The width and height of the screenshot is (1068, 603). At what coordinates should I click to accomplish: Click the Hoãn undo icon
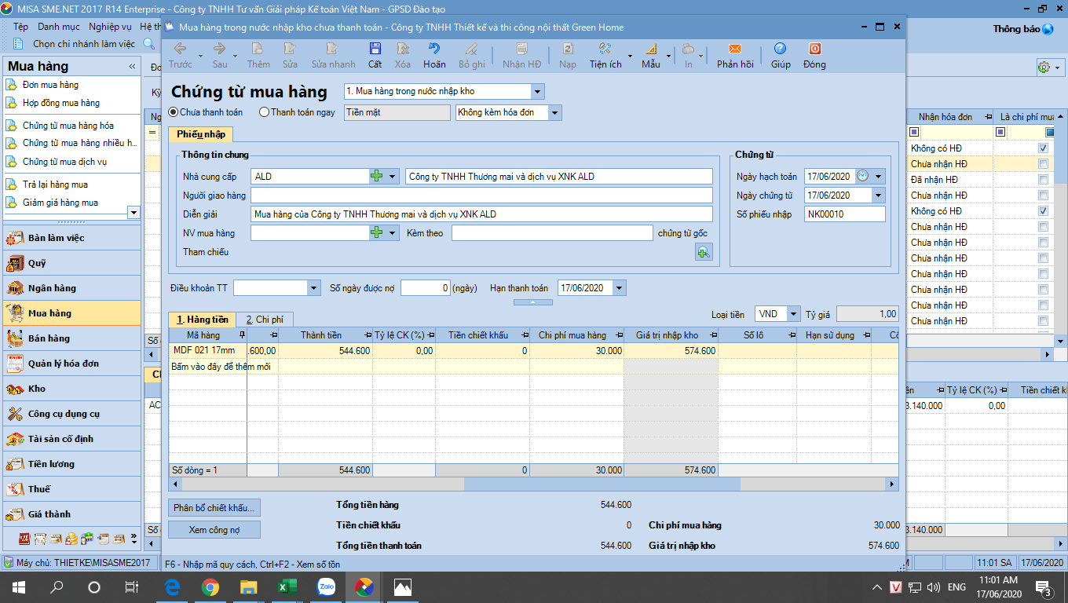(x=433, y=49)
